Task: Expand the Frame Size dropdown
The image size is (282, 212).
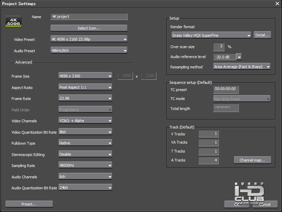Action: click(85, 76)
